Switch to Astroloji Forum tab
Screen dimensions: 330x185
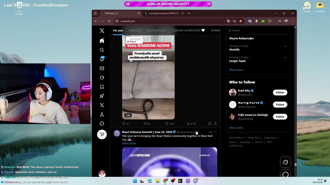(x=156, y=30)
